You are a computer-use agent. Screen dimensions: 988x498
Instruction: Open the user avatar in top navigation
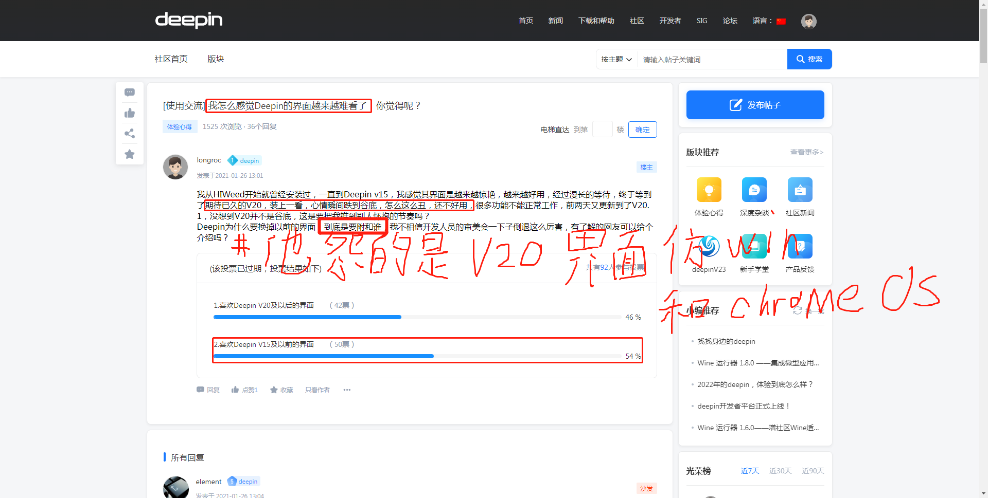click(809, 21)
